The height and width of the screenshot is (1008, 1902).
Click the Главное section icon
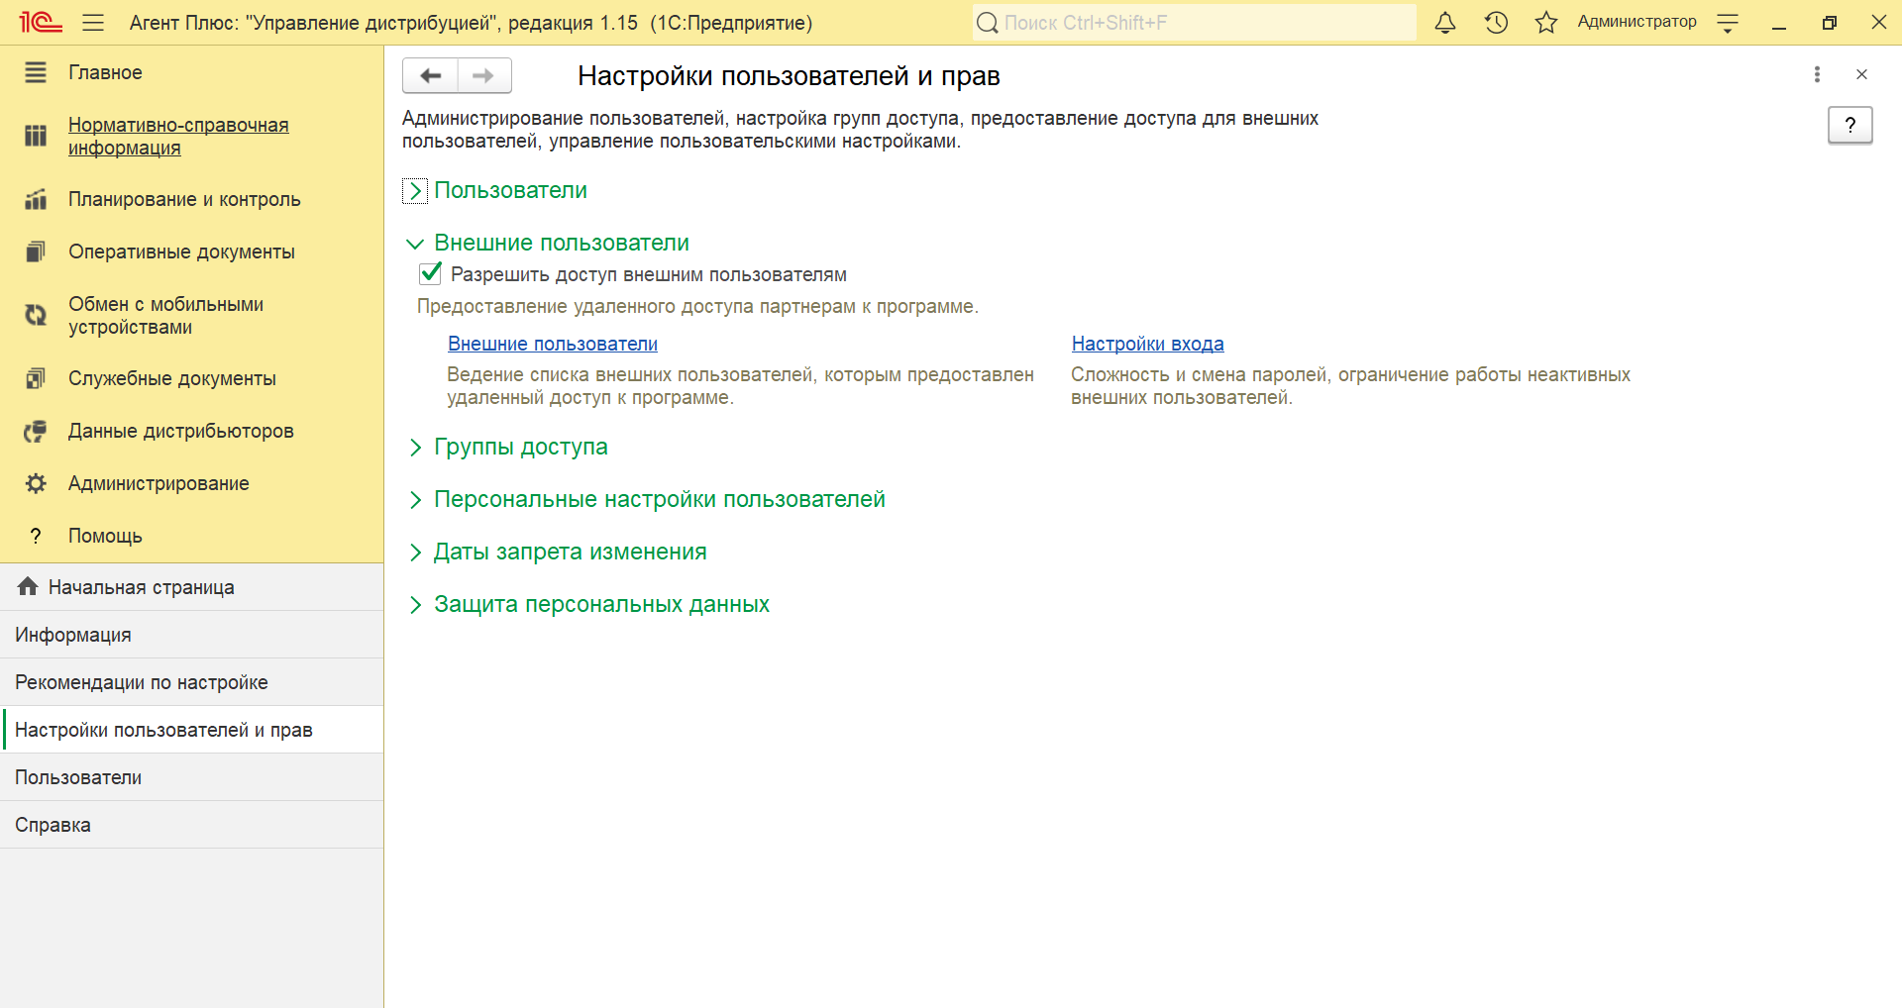tap(36, 72)
